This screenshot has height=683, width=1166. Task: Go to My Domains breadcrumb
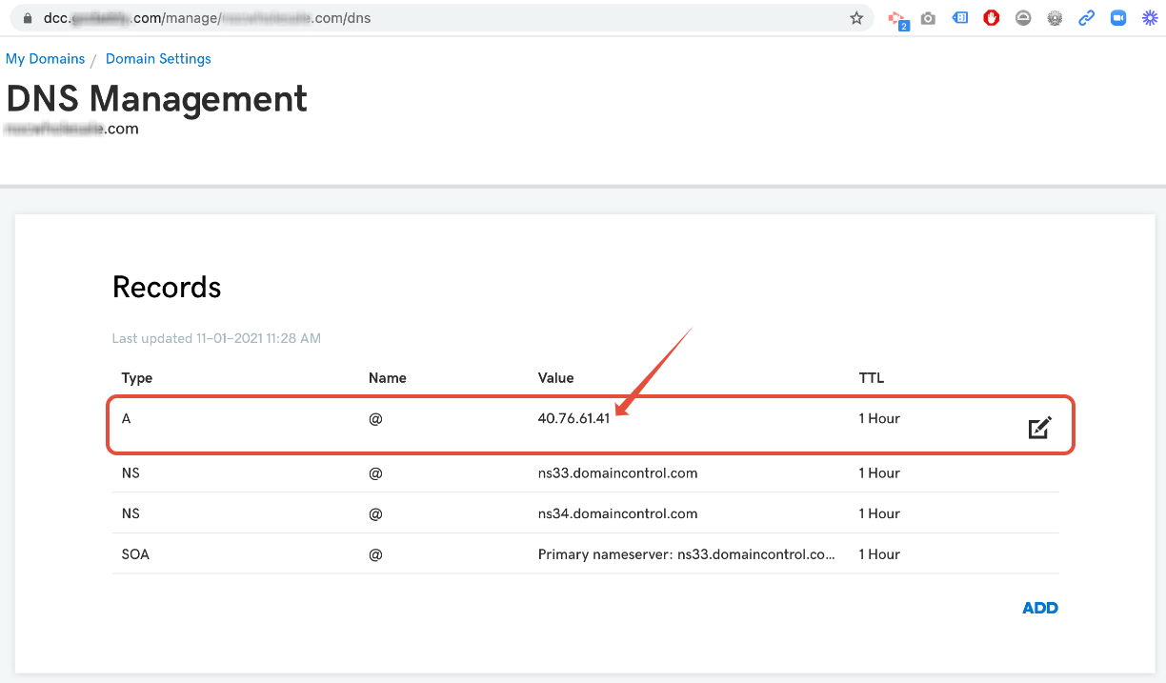[45, 59]
